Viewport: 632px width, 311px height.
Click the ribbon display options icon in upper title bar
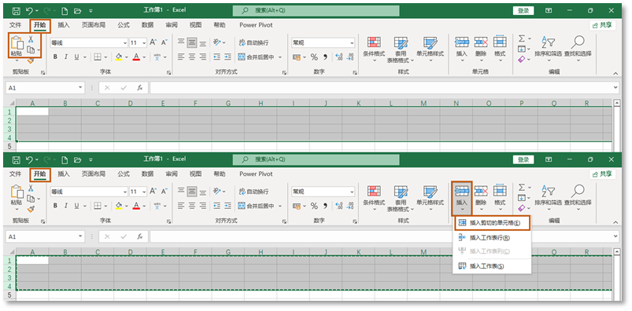tap(549, 10)
